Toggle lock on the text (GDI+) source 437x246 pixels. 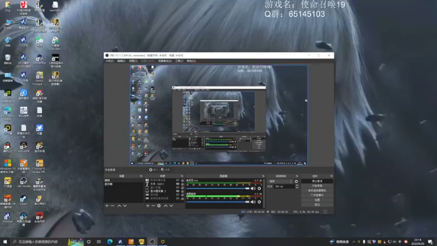tap(182, 184)
